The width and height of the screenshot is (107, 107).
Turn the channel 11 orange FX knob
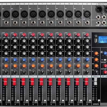coord(78,66)
